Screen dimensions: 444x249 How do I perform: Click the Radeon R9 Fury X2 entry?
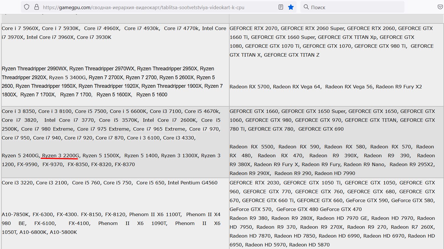click(x=399, y=87)
